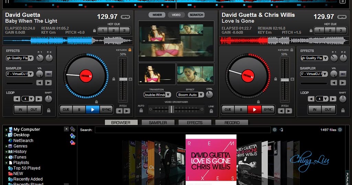Image resolution: width=352 pixels, height=185 pixels.
Task: Nudge left deck pitch down arrow
Action: coord(119,111)
